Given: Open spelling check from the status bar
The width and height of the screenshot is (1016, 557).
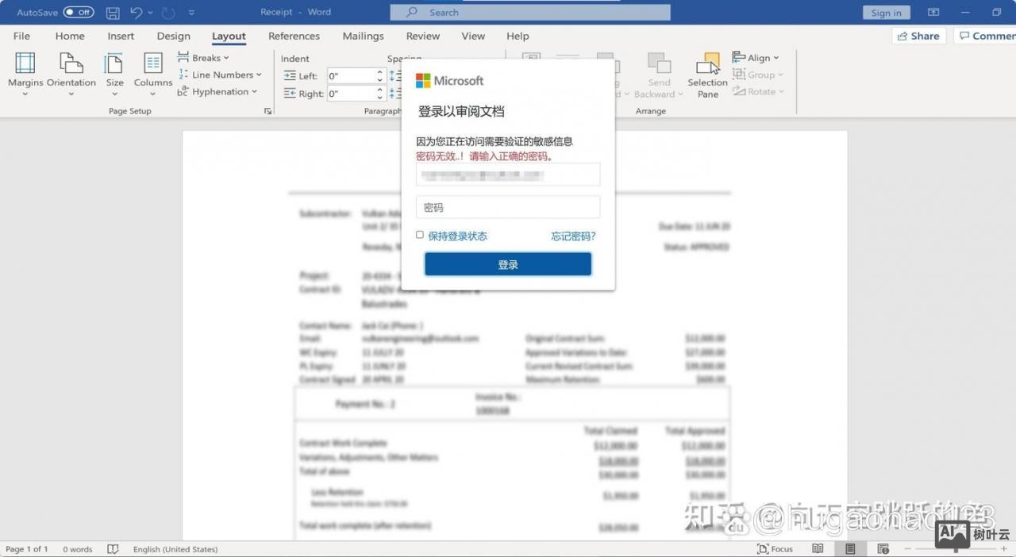Looking at the screenshot, I should point(114,548).
